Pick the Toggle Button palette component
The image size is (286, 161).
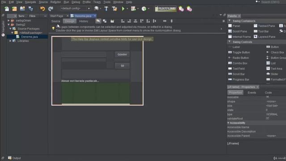[239, 52]
